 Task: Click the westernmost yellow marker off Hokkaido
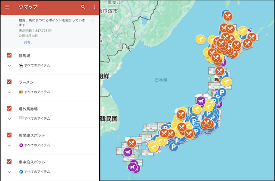click(200, 39)
